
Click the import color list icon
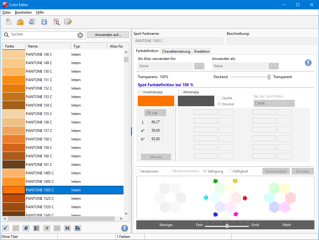pos(32,22)
